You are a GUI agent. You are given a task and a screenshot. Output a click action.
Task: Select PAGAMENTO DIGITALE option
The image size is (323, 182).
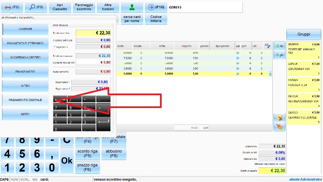point(25,100)
